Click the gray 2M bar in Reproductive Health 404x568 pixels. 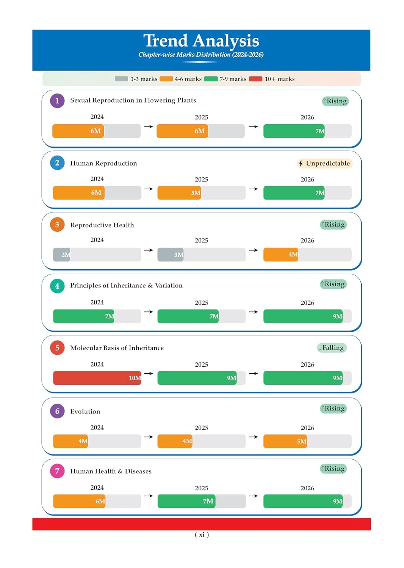point(62,254)
